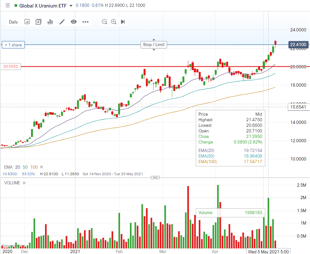Open the hamburger menu
The height and width of the screenshot is (254, 310).
[8, 5]
